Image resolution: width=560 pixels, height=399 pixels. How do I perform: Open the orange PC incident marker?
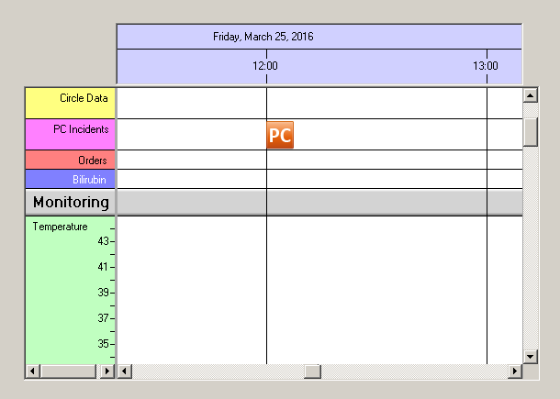tap(280, 135)
